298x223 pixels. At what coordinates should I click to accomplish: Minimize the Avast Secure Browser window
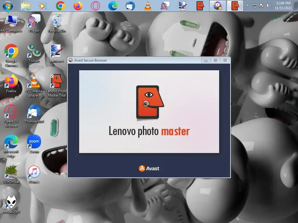coord(206,60)
